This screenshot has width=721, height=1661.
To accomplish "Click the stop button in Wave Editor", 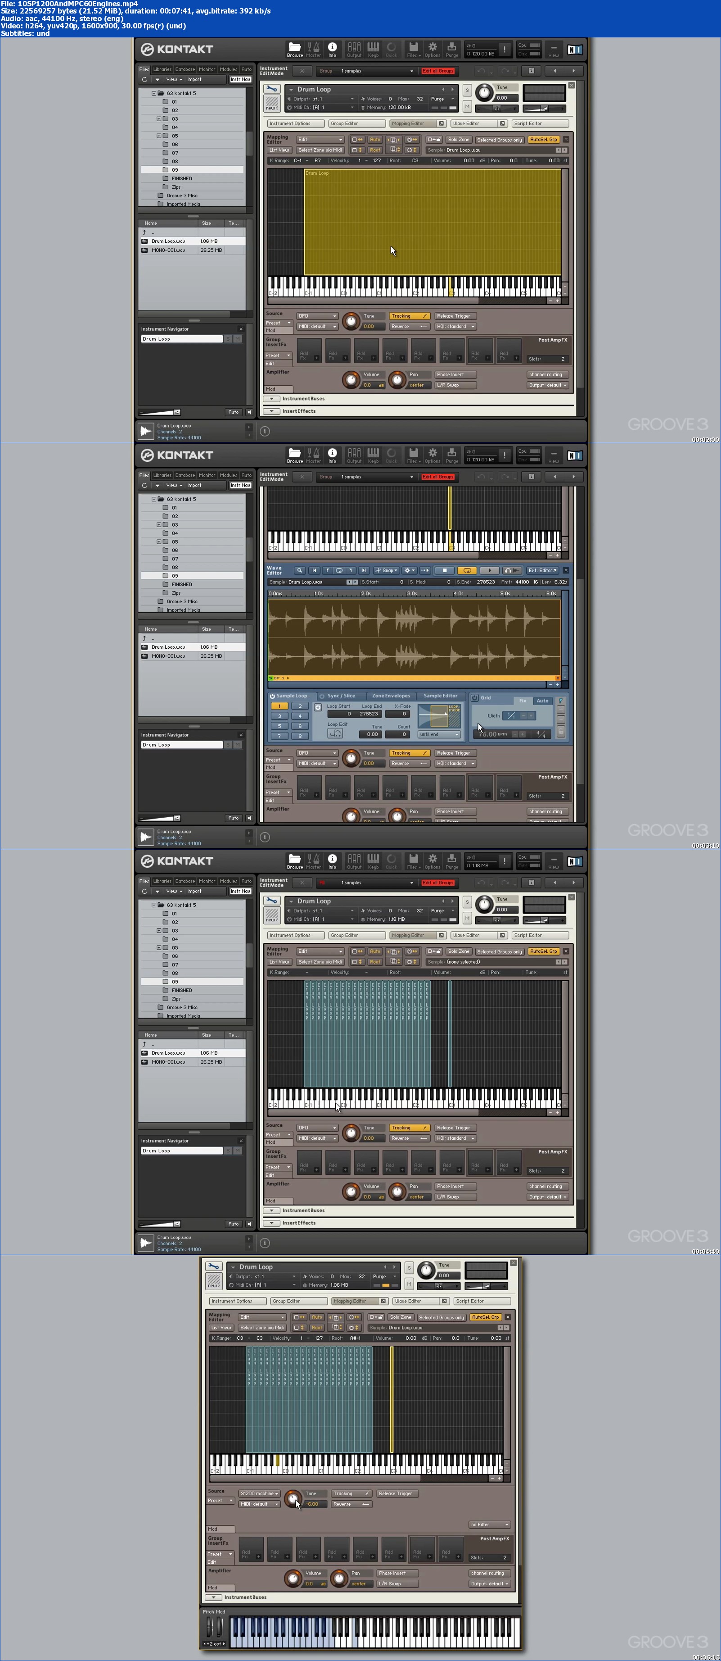I will pos(444,571).
